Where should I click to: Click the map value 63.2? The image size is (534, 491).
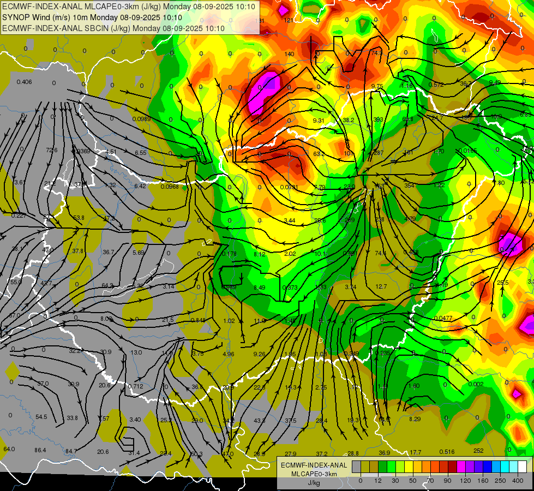319,154
